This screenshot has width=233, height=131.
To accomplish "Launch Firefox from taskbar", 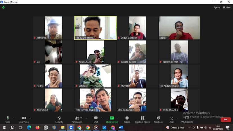I will point(37,127).
